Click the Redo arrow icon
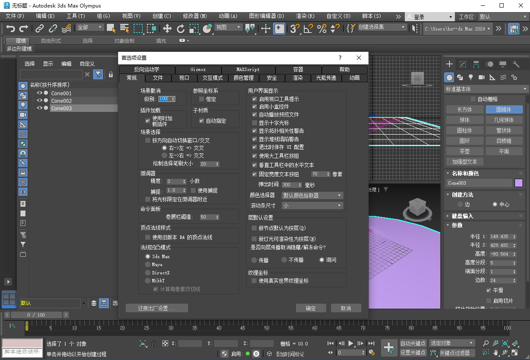 (24, 28)
